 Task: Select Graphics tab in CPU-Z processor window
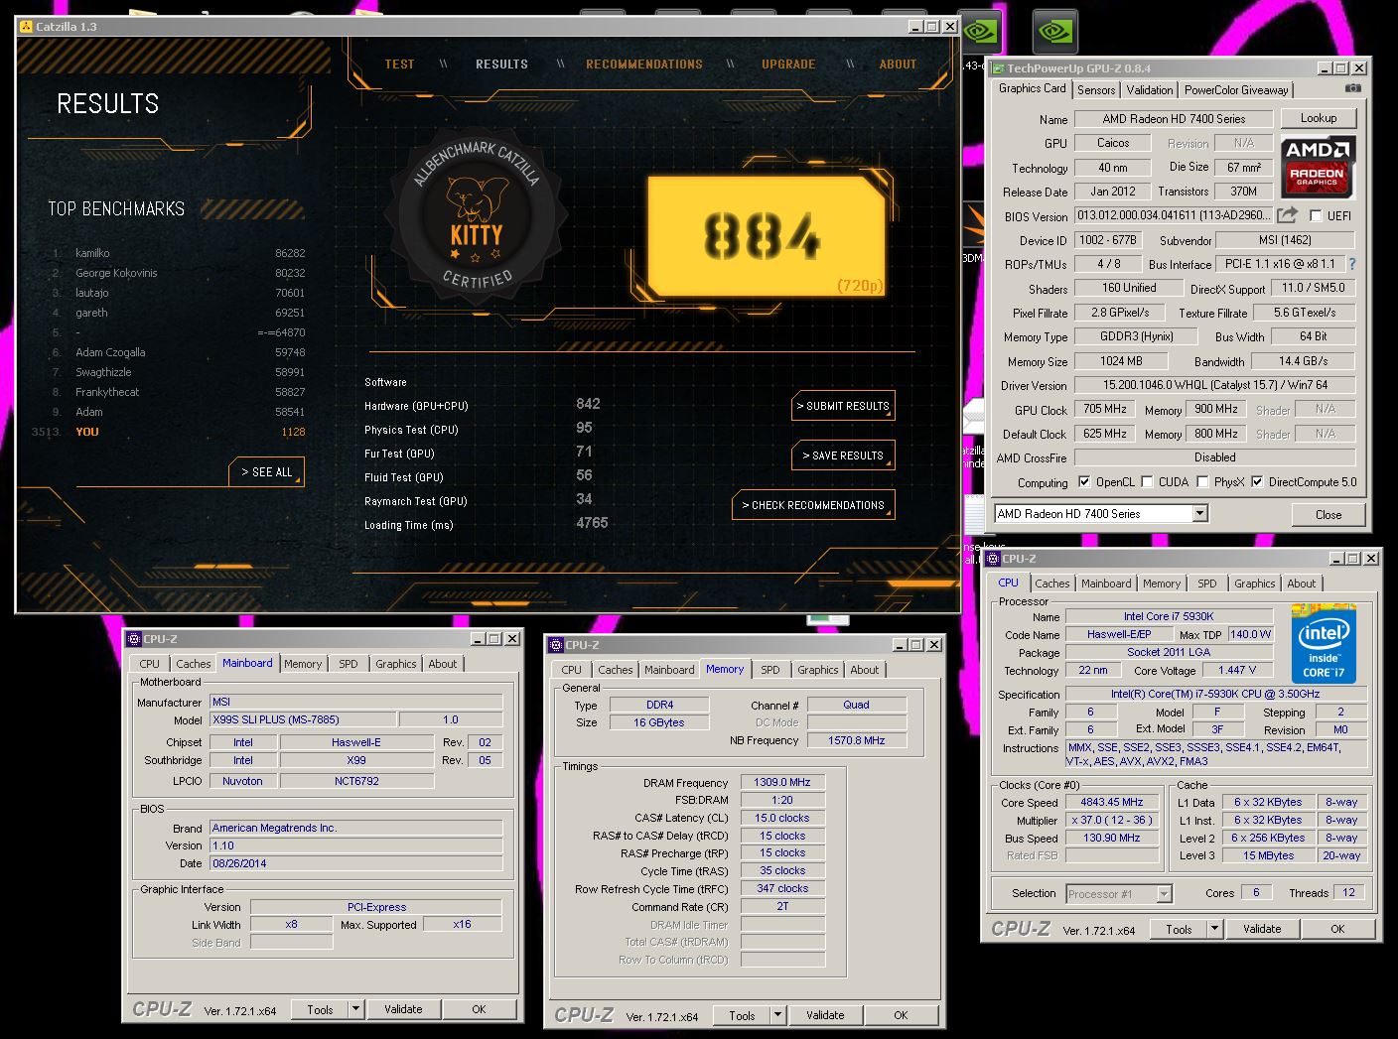(x=1254, y=584)
